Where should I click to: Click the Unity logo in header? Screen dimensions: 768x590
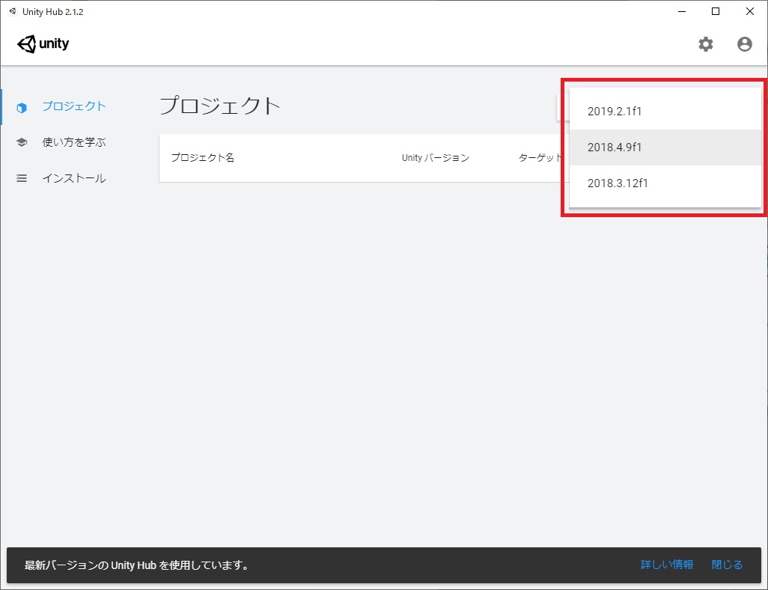point(43,43)
